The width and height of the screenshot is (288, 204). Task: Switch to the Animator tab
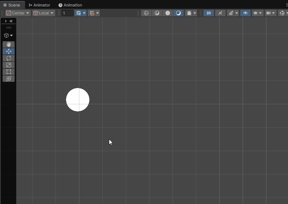[x=39, y=5]
